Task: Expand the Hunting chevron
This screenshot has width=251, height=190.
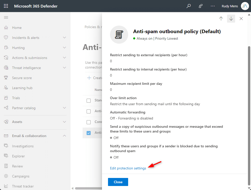Action: point(64,47)
